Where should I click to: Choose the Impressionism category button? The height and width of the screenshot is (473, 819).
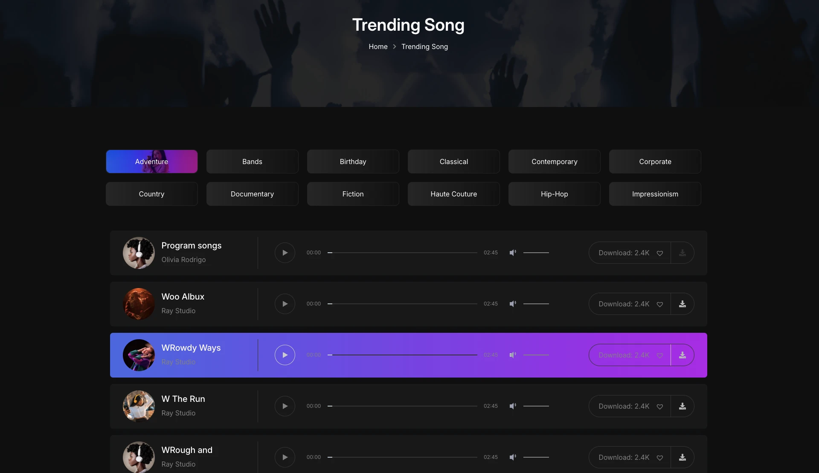(655, 194)
